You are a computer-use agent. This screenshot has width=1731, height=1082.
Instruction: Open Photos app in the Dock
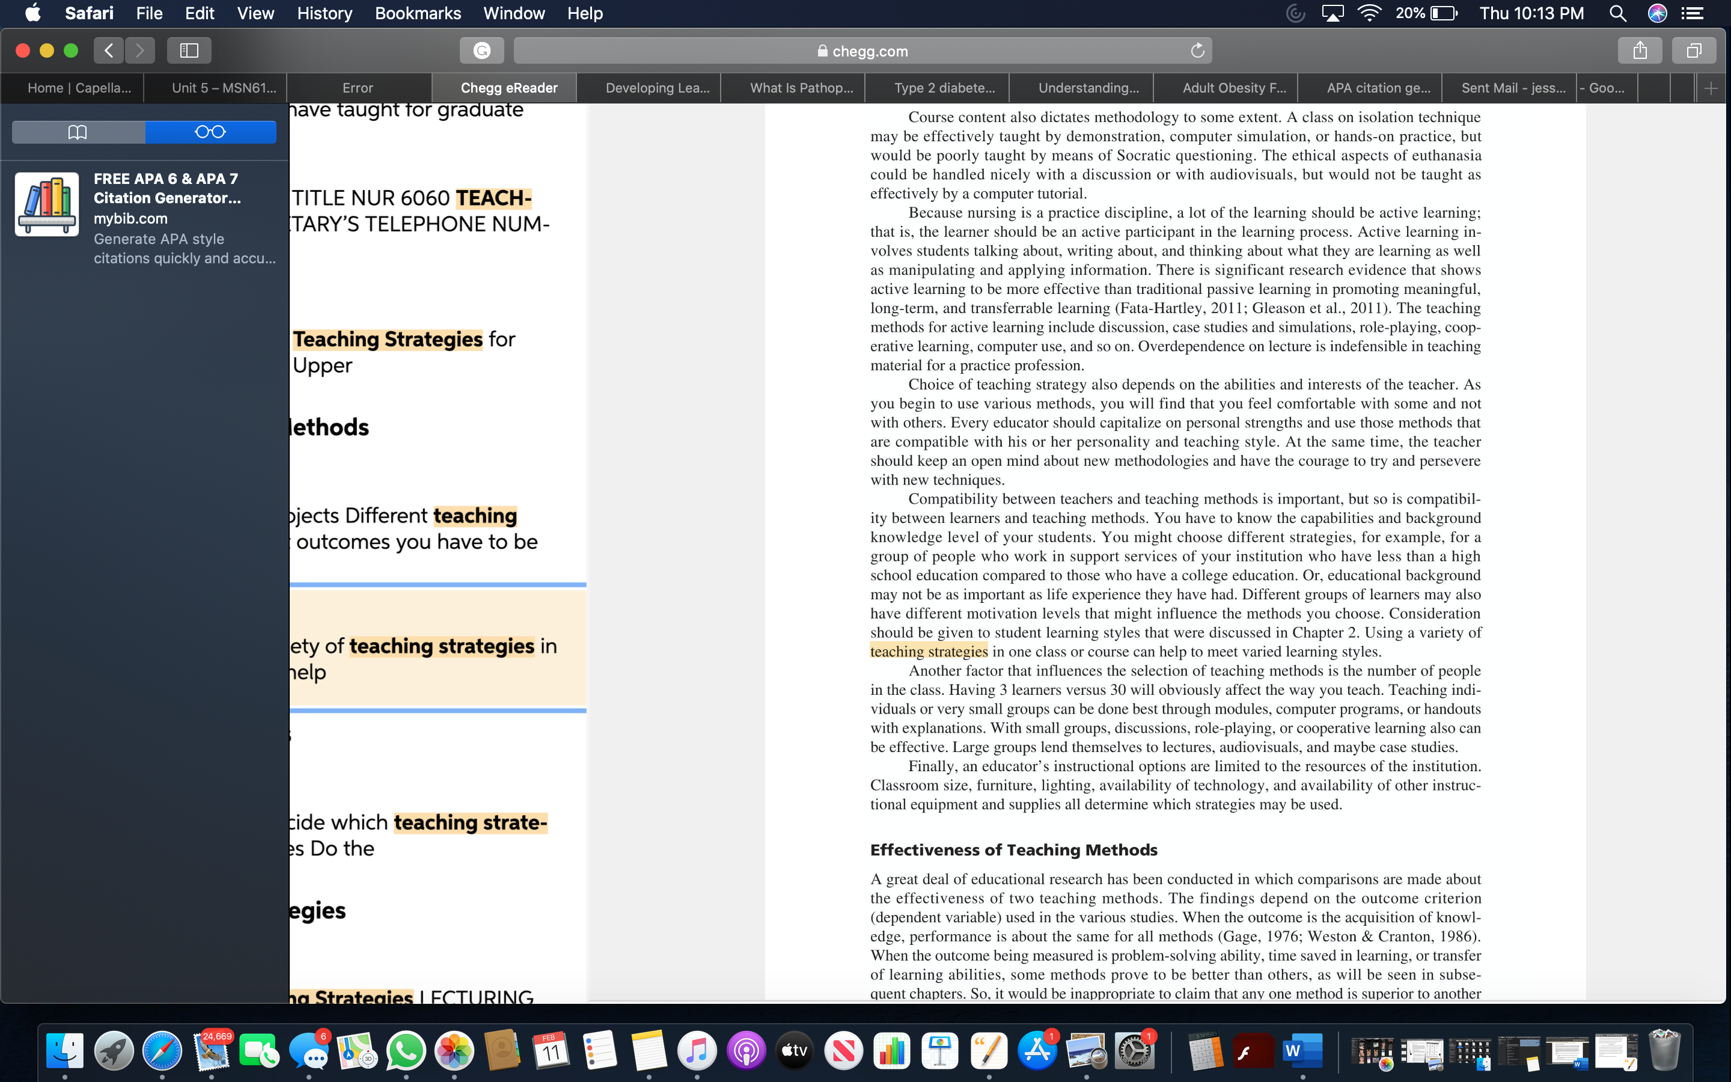point(454,1051)
